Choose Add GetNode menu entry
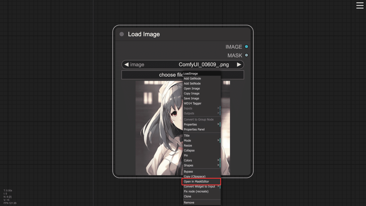Viewport: 366px width, 206px height. click(x=202, y=78)
